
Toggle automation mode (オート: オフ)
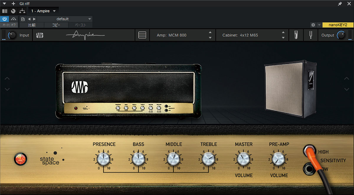coord(9,25)
